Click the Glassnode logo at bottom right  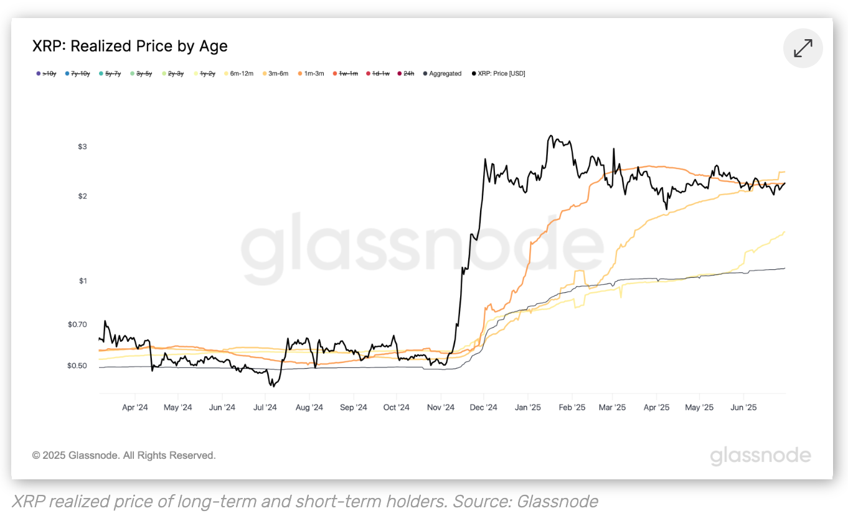click(x=760, y=456)
